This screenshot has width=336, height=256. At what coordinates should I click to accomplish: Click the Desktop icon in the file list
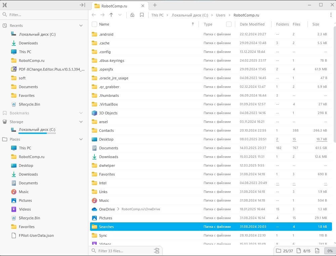[94, 139]
